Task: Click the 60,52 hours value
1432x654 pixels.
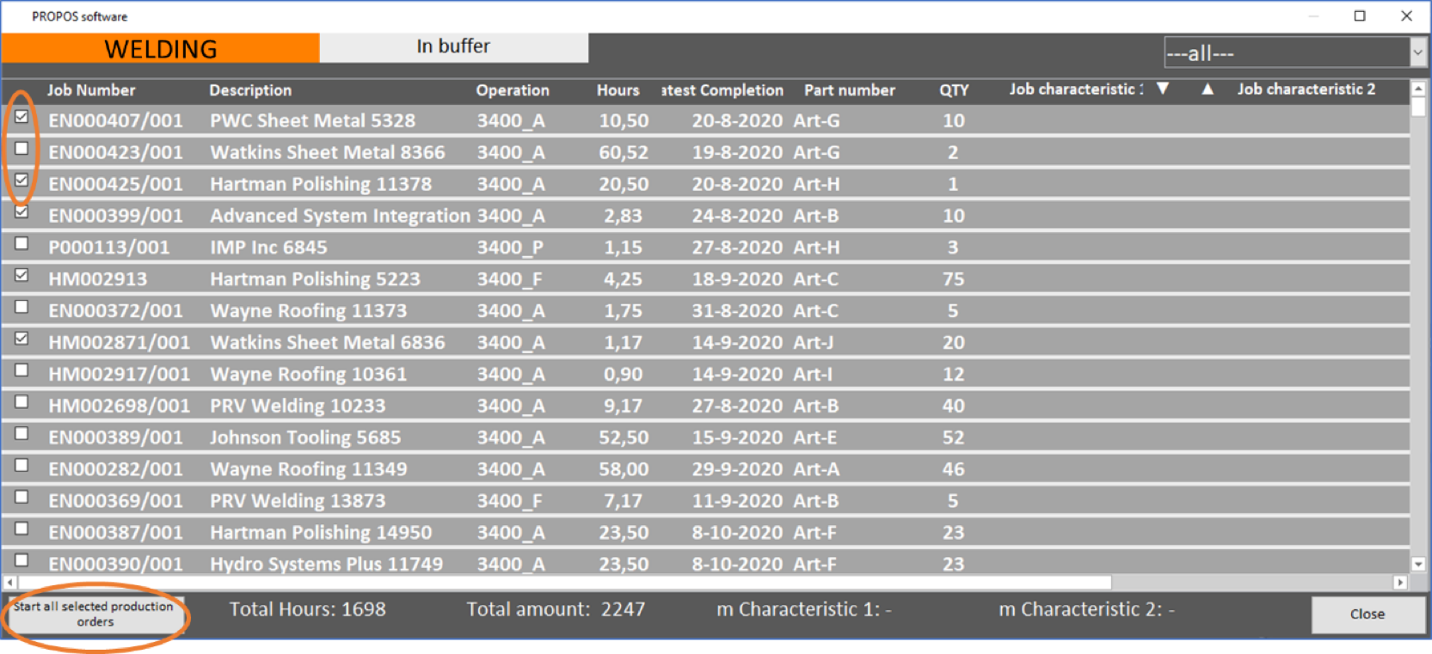Action: click(624, 152)
